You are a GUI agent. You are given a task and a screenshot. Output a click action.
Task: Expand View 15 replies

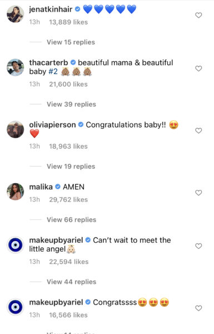pyautogui.click(x=71, y=42)
